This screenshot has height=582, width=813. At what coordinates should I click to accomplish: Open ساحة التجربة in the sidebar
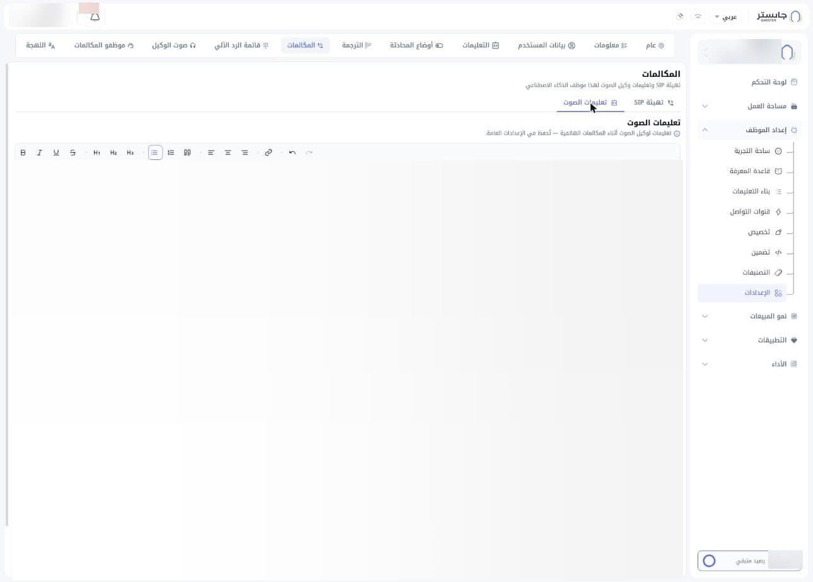pyautogui.click(x=757, y=151)
